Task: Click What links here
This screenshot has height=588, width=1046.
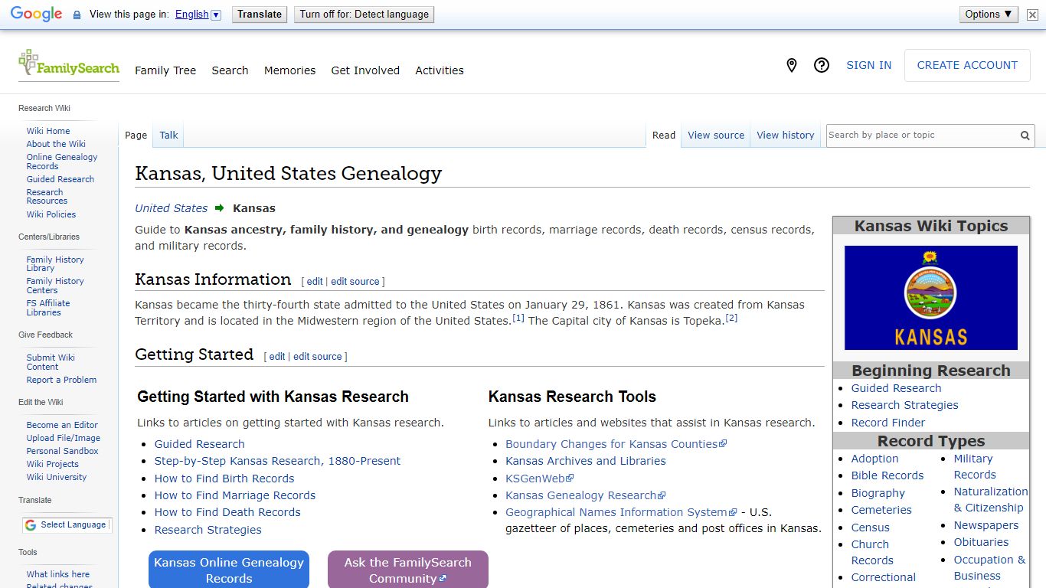Action: (58, 574)
